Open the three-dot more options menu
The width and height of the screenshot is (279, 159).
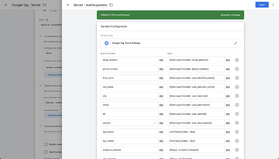point(273,5)
